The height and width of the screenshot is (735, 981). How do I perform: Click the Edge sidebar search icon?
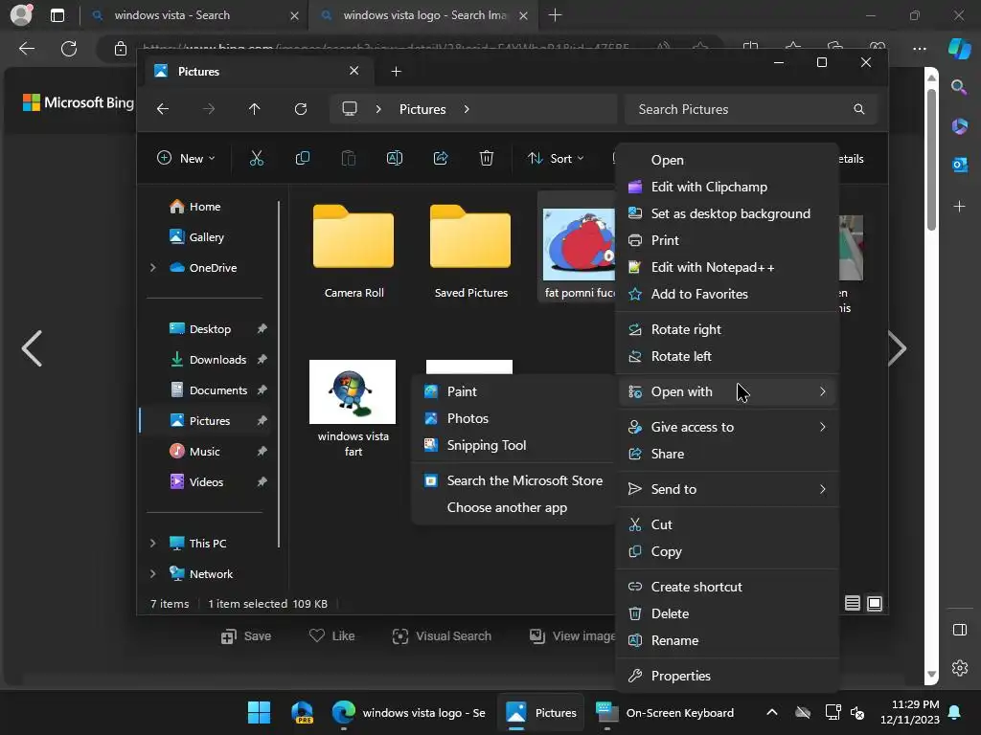click(x=959, y=87)
